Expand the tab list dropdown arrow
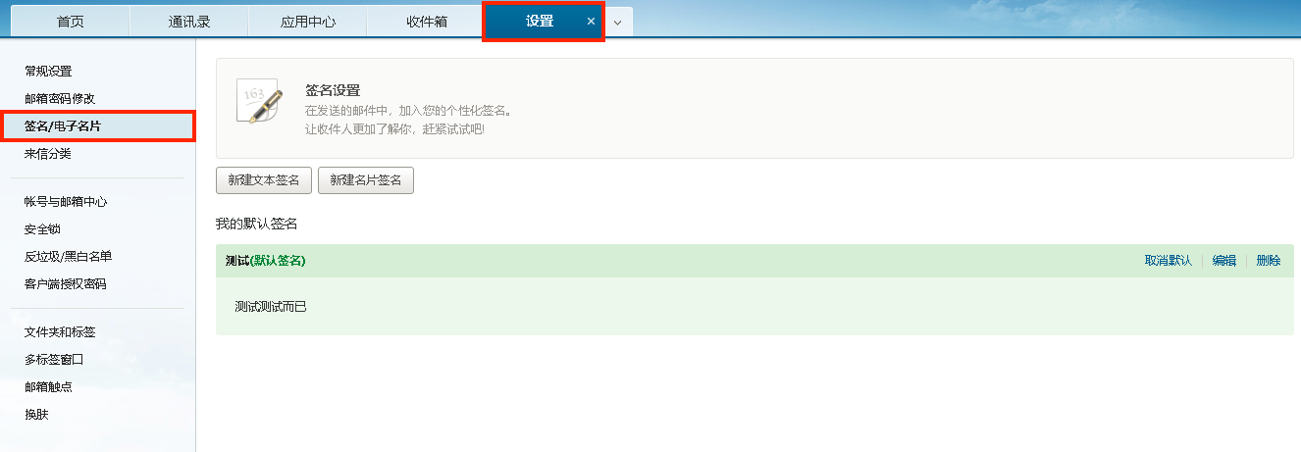 (x=618, y=23)
